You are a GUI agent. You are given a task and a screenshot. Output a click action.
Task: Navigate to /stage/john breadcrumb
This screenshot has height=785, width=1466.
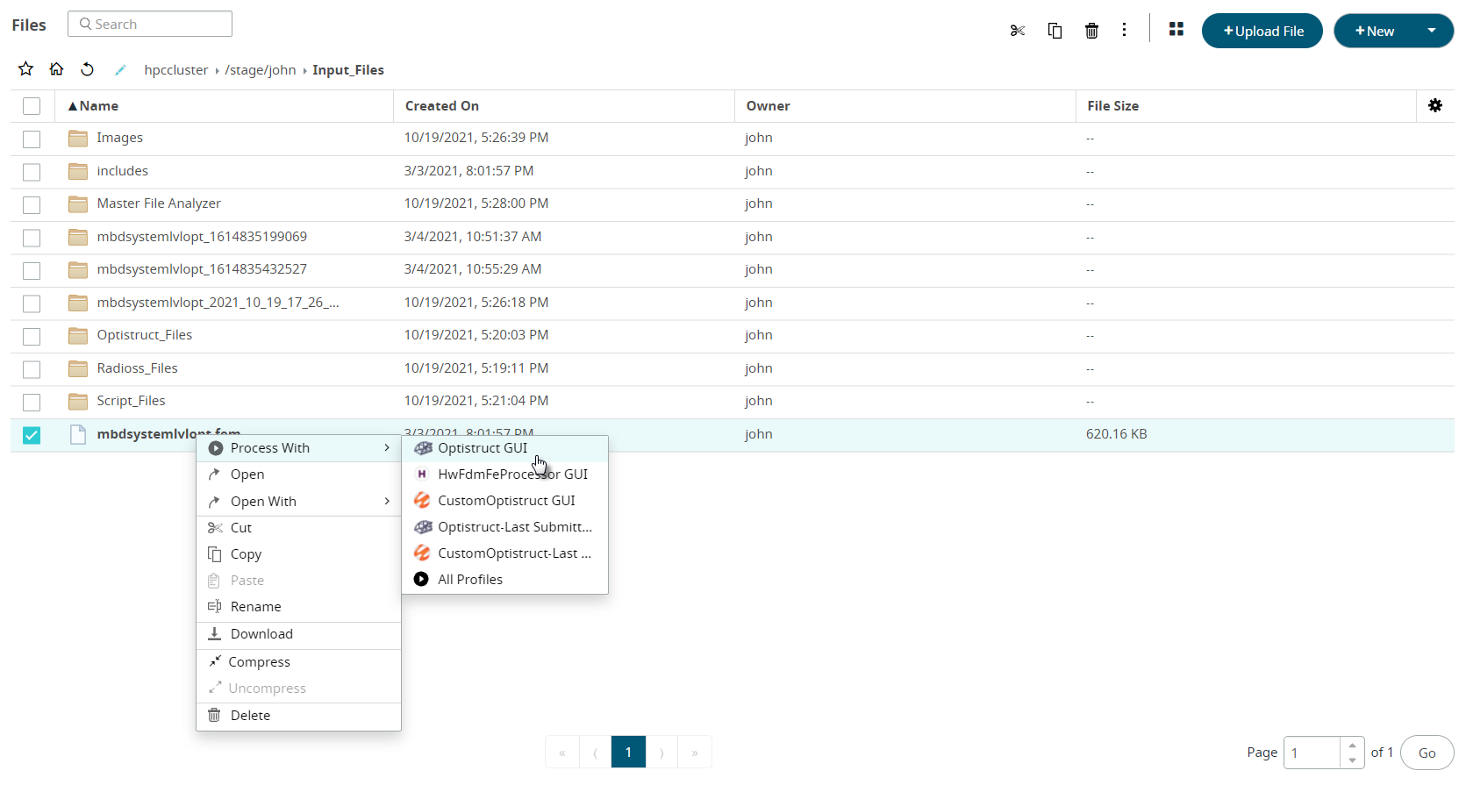261,70
